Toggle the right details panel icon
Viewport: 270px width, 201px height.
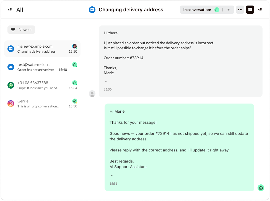260,10
